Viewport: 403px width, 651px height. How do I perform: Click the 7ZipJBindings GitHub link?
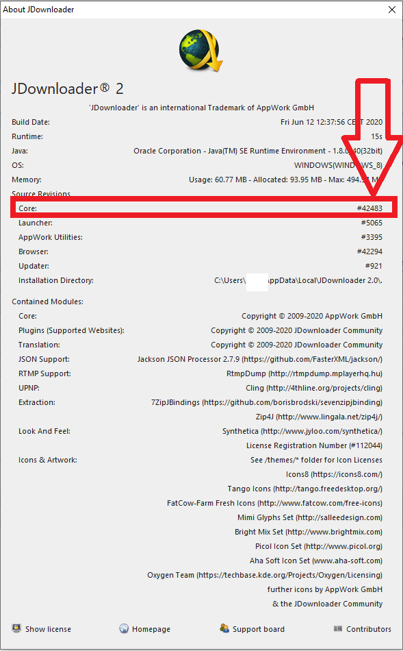267,402
